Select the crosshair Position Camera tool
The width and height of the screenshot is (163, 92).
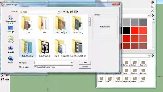click(x=7, y=79)
